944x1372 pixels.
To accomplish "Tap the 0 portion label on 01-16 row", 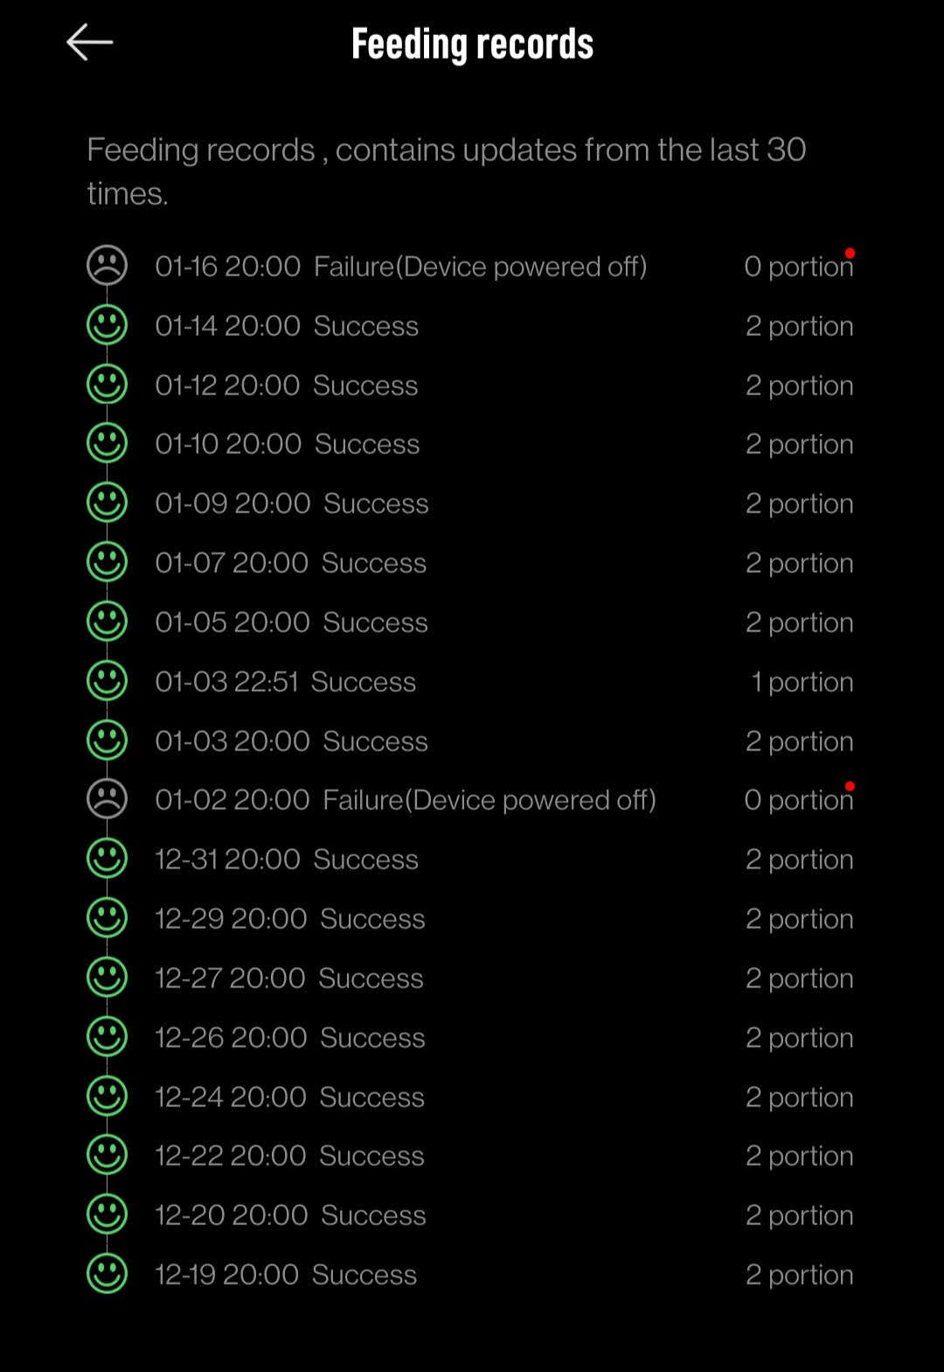I will coord(798,266).
